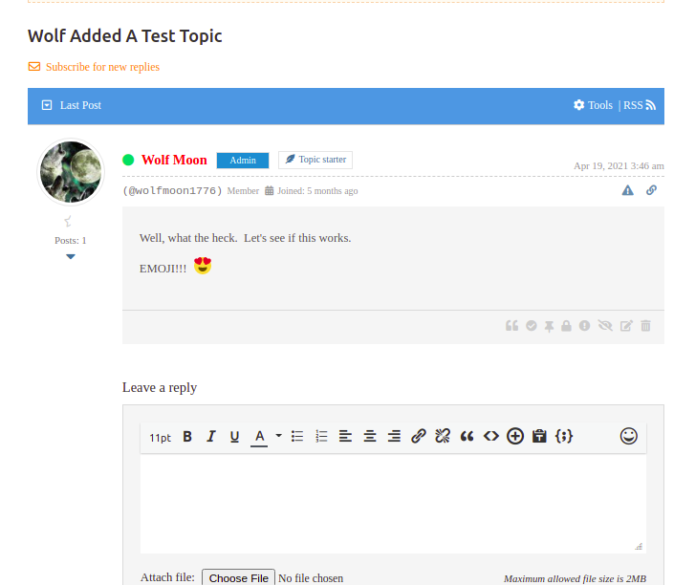
Task: Click the curly braces code icon
Action: (564, 437)
